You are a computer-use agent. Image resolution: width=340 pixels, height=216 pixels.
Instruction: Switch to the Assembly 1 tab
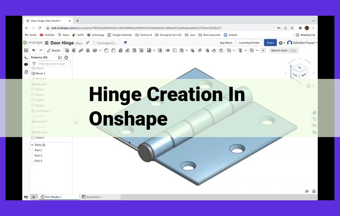click(100, 197)
